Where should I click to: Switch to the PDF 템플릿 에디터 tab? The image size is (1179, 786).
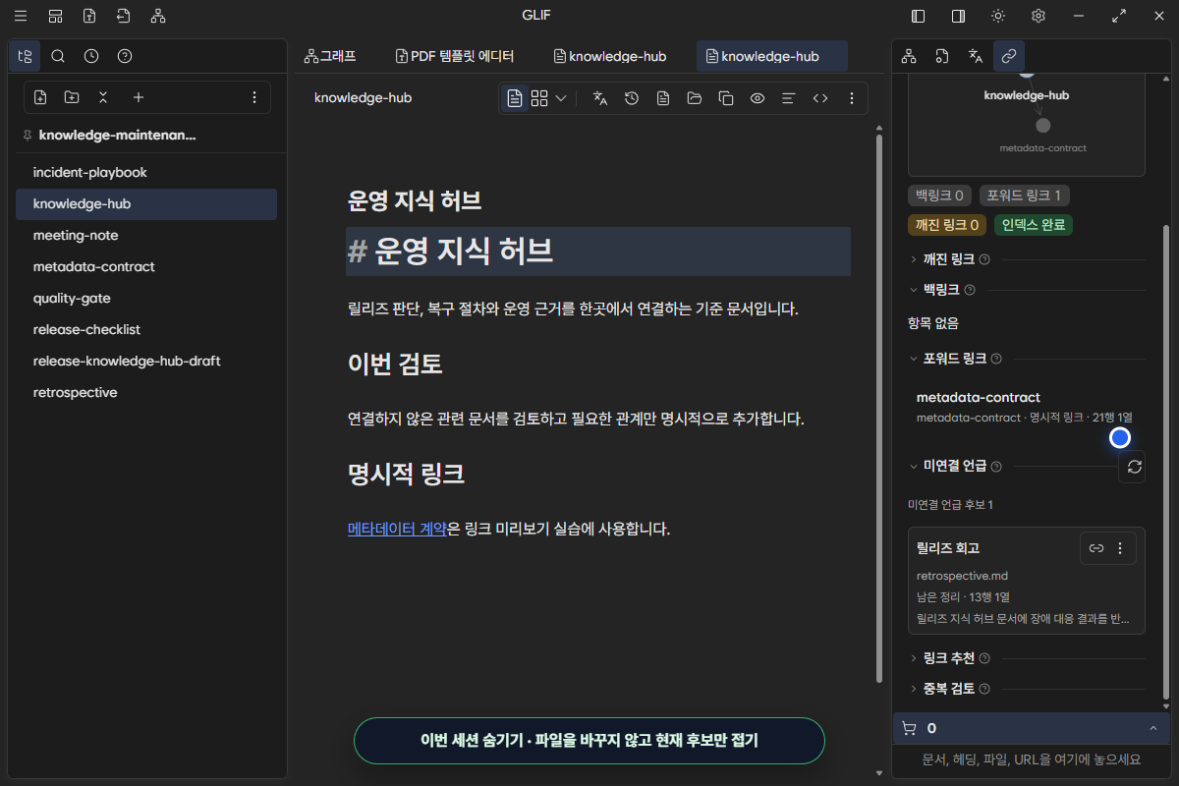pos(455,56)
